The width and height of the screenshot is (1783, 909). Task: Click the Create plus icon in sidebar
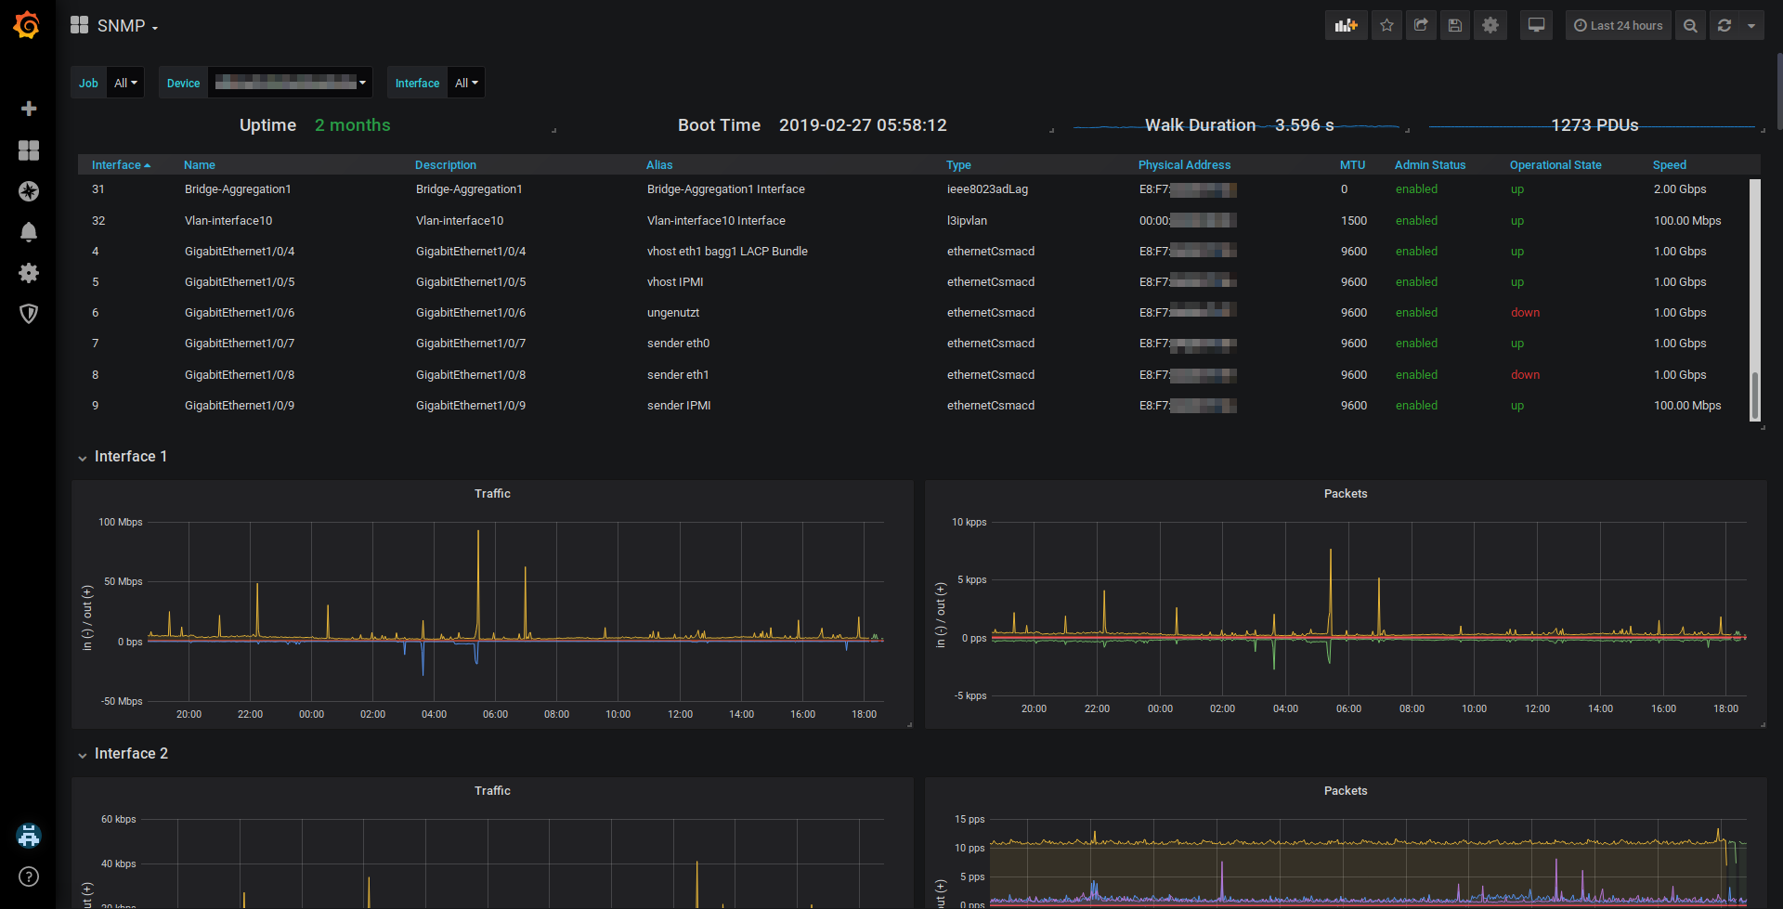29,109
